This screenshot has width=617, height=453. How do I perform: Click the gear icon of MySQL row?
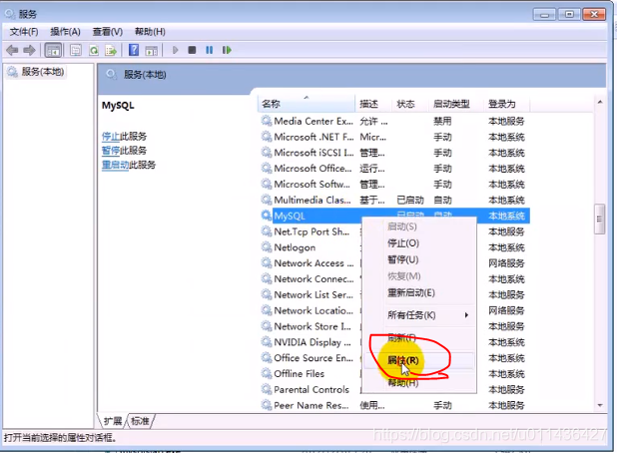click(267, 216)
